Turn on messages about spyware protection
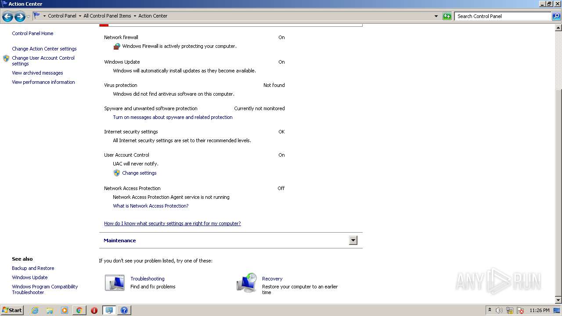This screenshot has height=316, width=562. 173,117
